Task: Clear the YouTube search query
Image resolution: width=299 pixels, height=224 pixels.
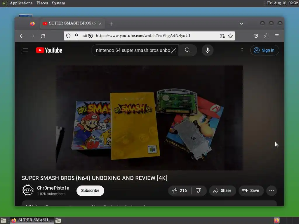Action: (x=174, y=50)
